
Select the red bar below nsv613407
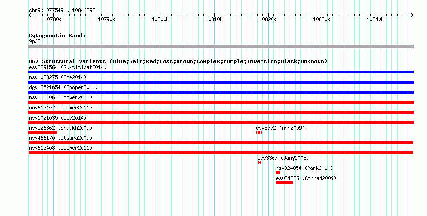221,112
